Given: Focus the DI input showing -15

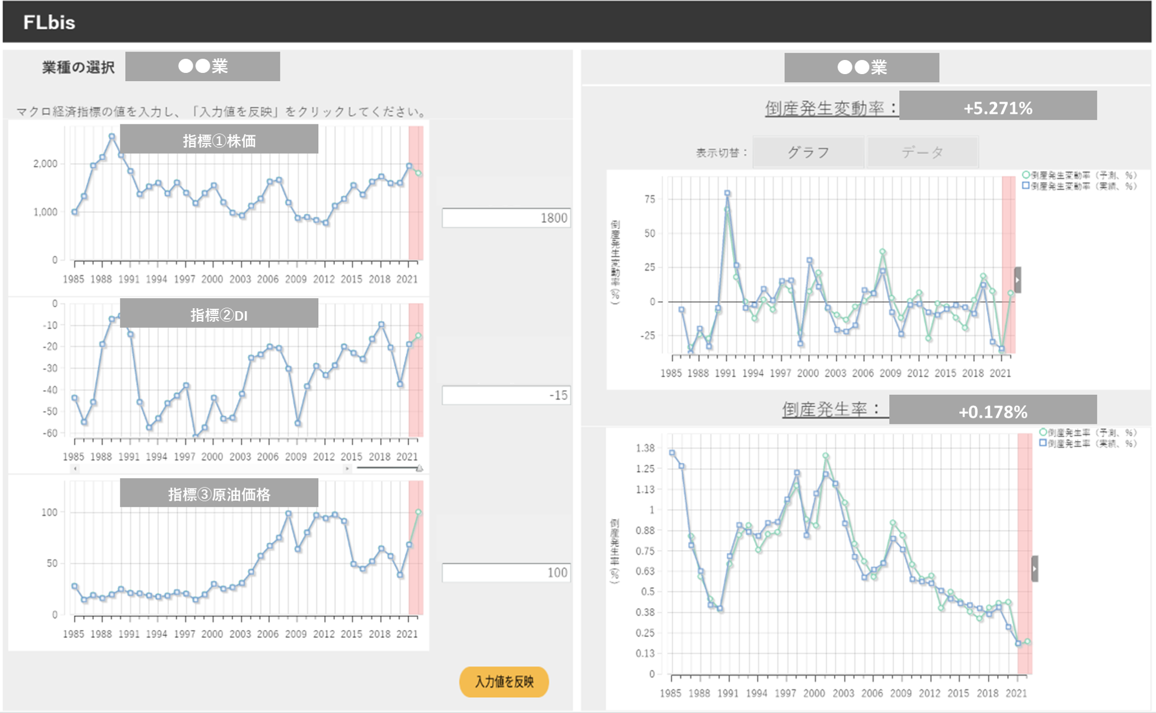Looking at the screenshot, I should click(506, 395).
